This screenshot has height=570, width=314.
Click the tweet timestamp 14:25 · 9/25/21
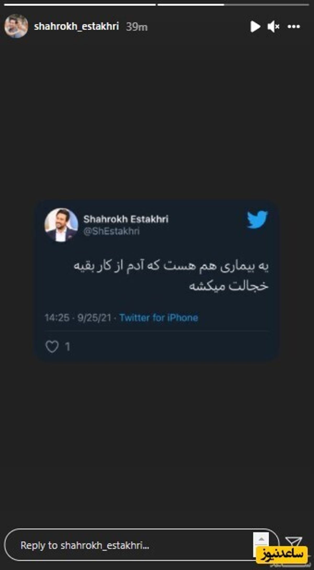click(x=78, y=318)
